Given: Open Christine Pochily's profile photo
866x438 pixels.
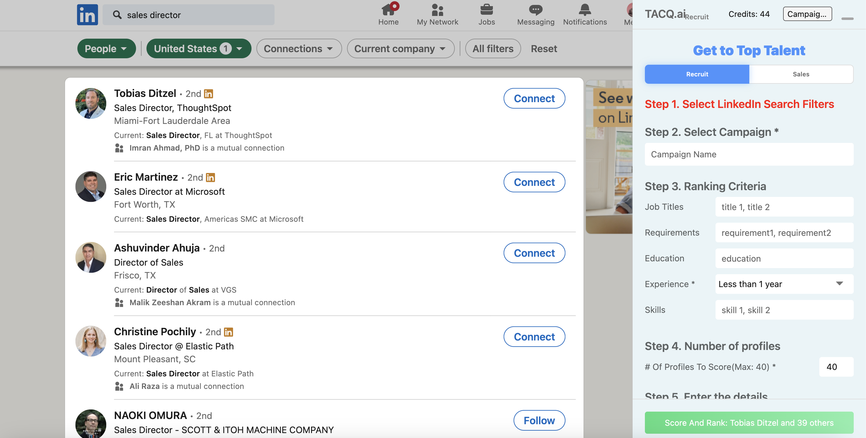Looking at the screenshot, I should [91, 341].
